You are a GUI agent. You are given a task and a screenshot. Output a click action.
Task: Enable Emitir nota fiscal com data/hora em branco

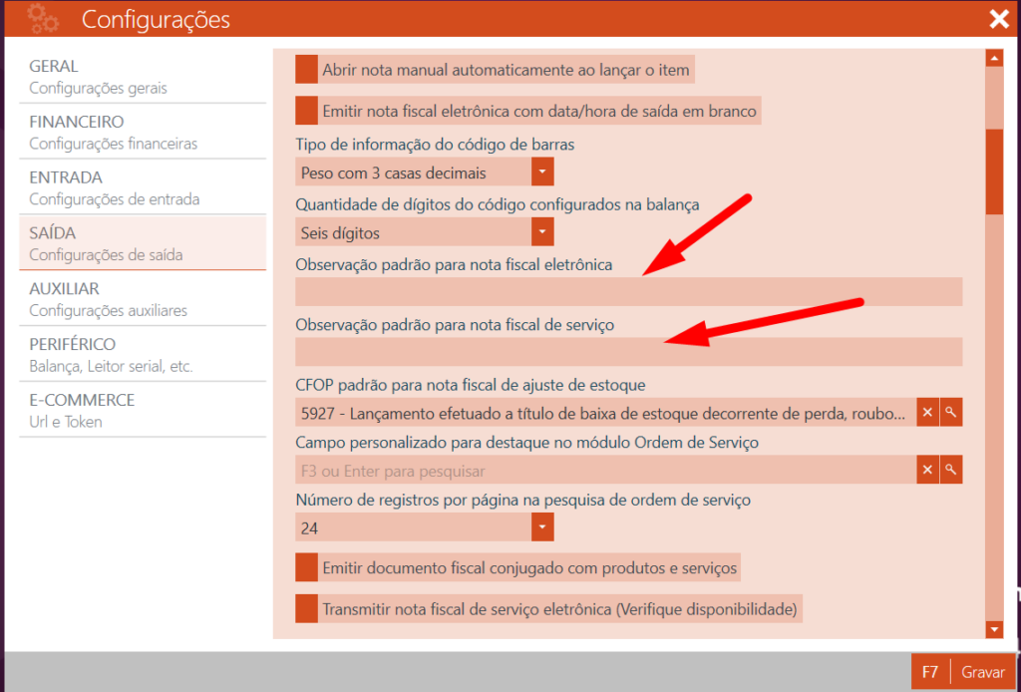[x=306, y=110]
